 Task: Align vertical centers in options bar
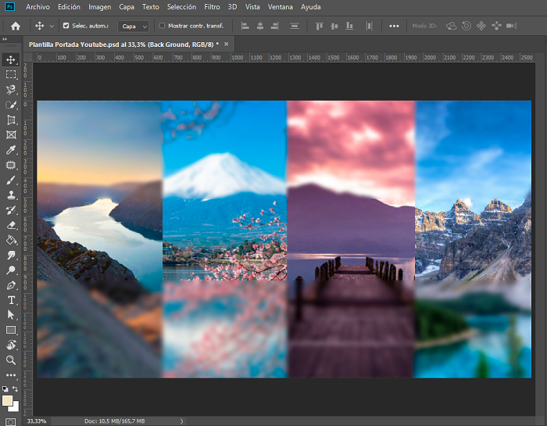334,26
